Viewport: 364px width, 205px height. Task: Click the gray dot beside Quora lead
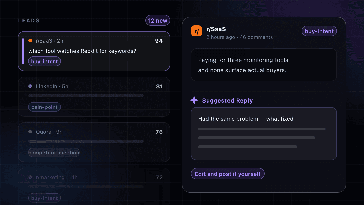[30, 132]
